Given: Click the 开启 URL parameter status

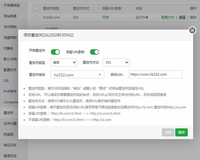Looking at the screenshot, I should [105, 17].
